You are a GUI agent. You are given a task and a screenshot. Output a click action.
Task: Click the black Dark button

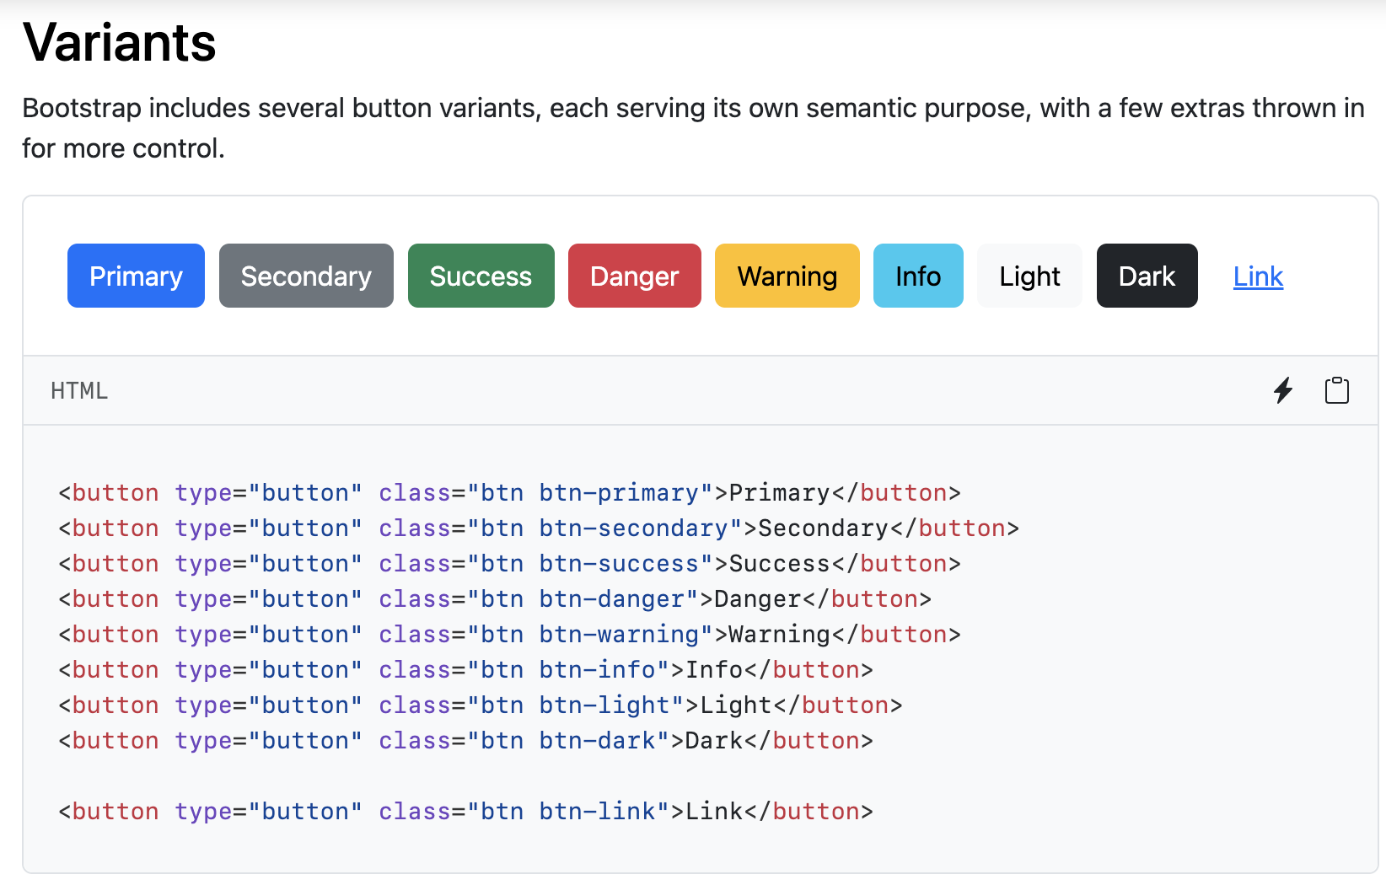coord(1147,276)
